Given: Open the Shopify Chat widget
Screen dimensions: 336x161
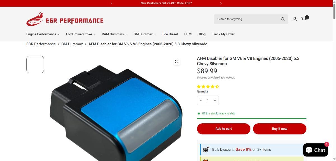Looking at the screenshot, I should [315, 150].
